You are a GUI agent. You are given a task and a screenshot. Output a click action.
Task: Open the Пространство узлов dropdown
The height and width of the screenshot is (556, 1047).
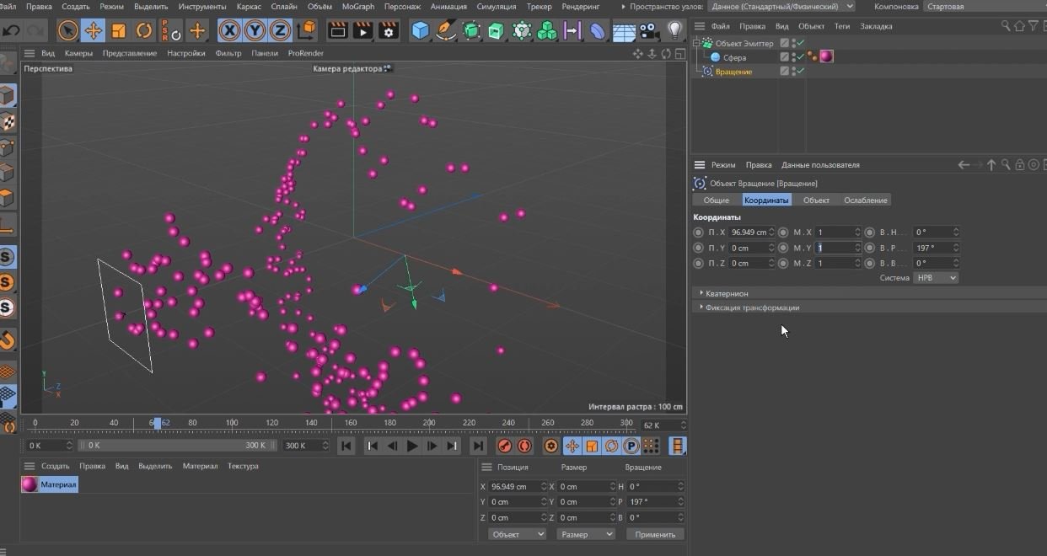781,6
